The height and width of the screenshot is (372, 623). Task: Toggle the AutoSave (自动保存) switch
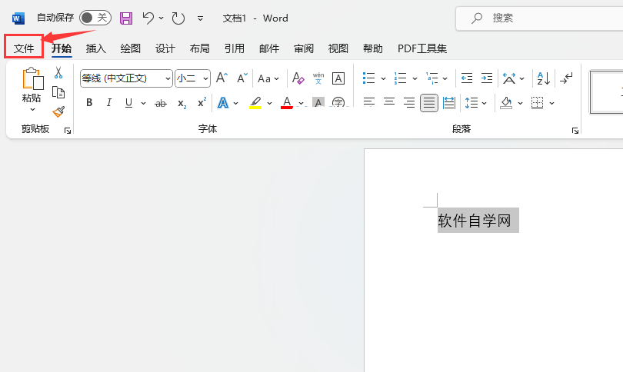[95, 18]
